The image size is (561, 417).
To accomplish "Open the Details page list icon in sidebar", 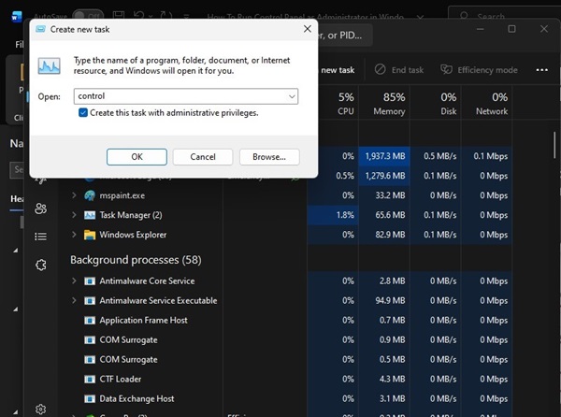I will coord(41,237).
